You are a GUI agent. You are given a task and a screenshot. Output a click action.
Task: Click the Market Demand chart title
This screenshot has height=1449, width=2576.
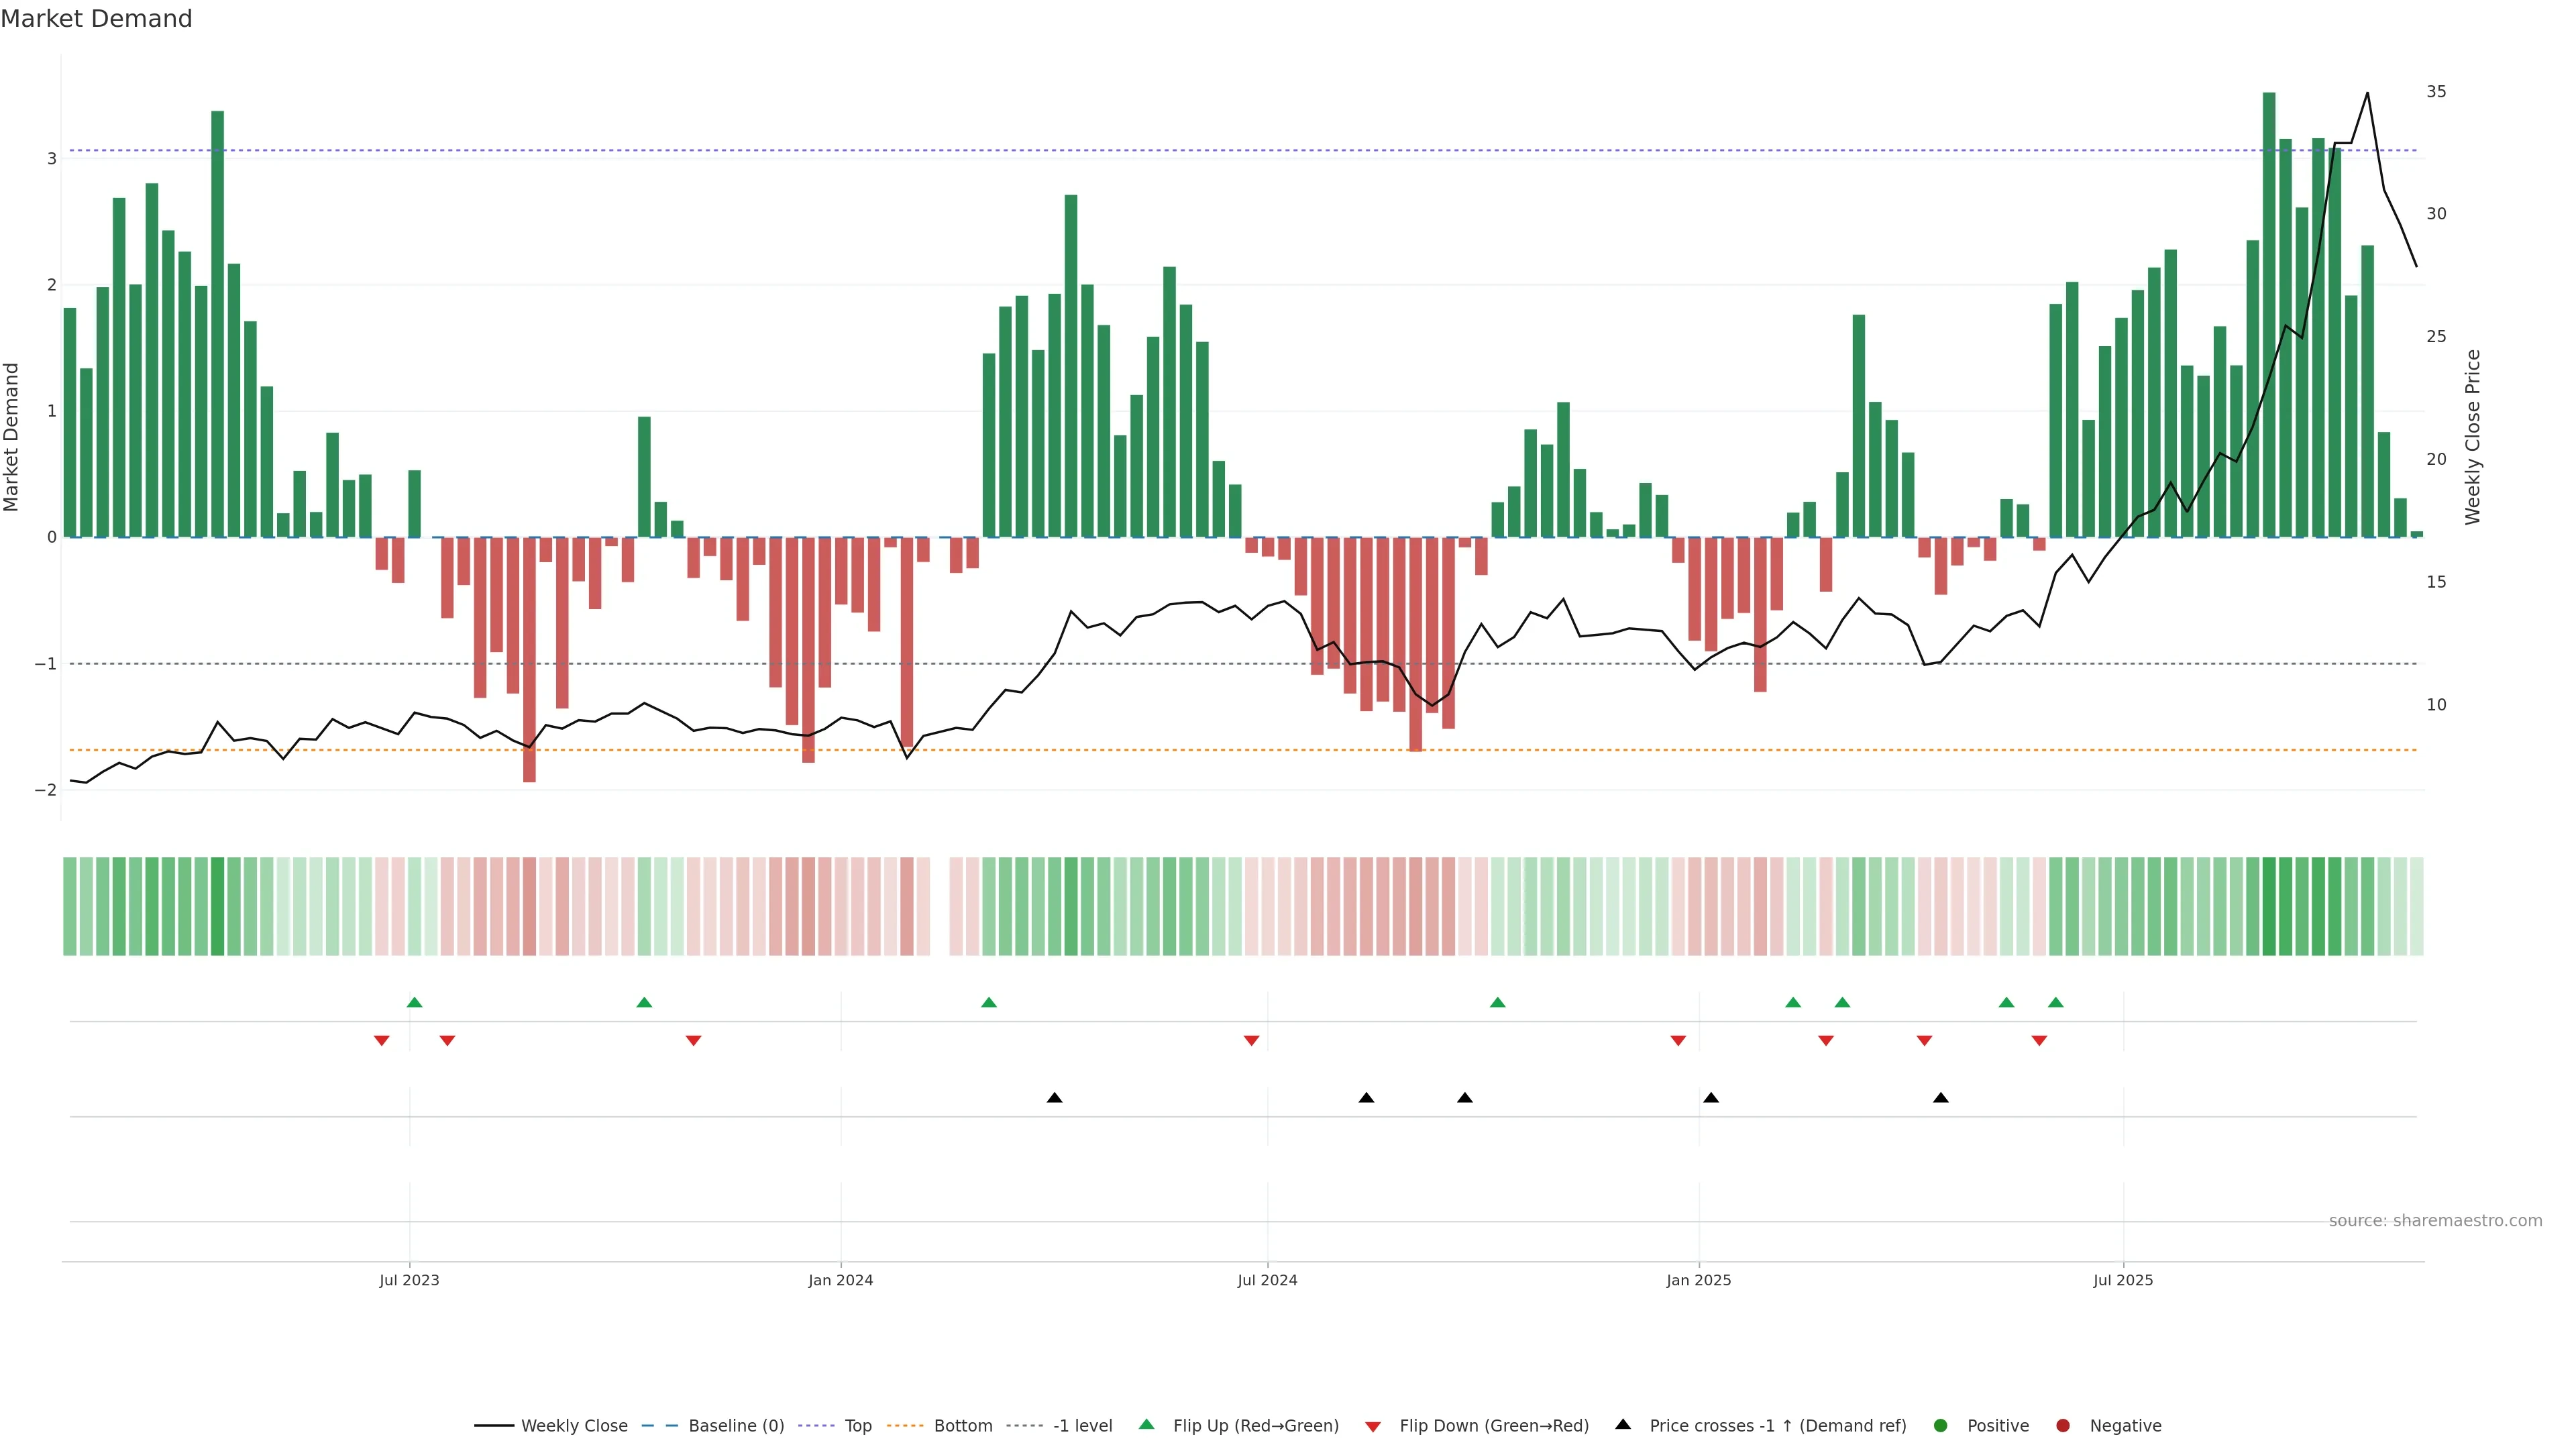tap(96, 19)
